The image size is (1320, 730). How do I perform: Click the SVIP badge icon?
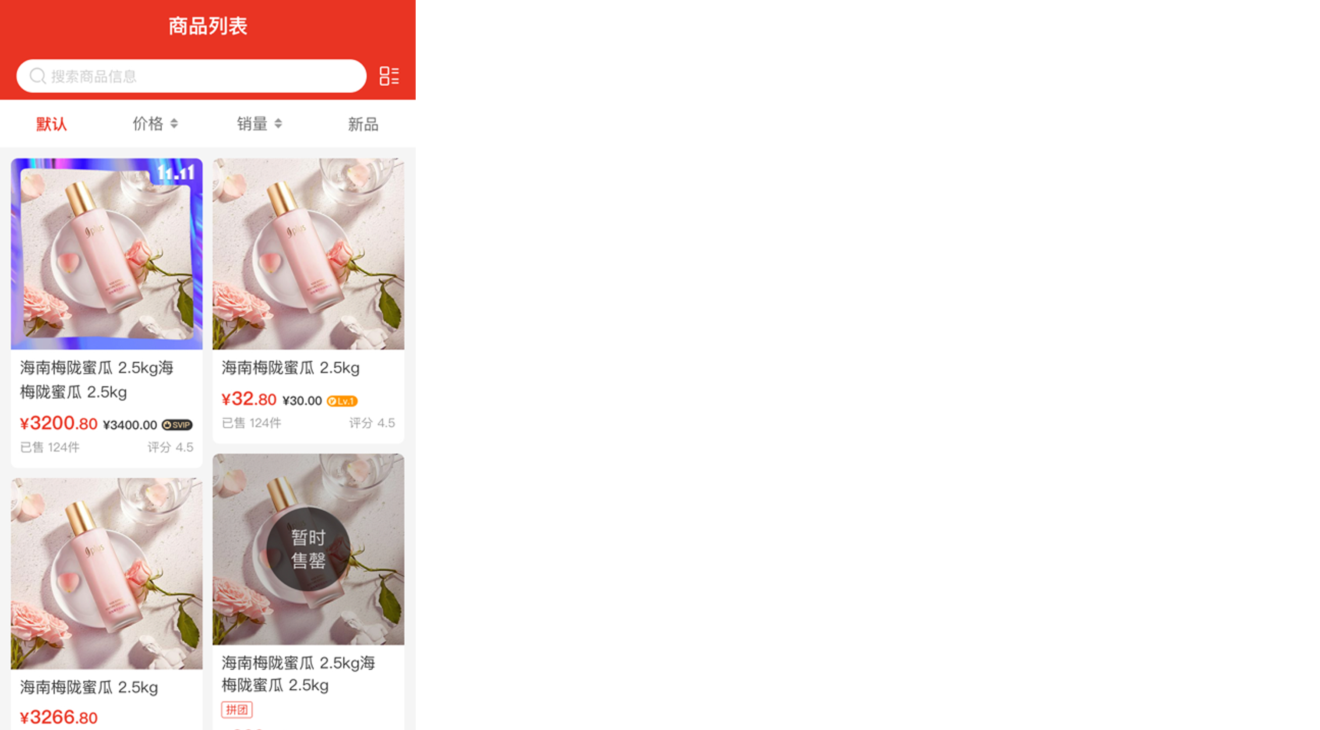177,425
